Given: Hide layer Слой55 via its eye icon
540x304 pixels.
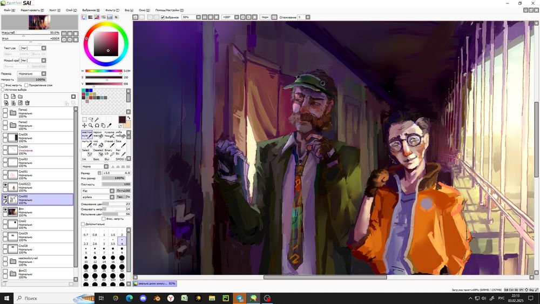Looking at the screenshot, I should [x=5, y=197].
